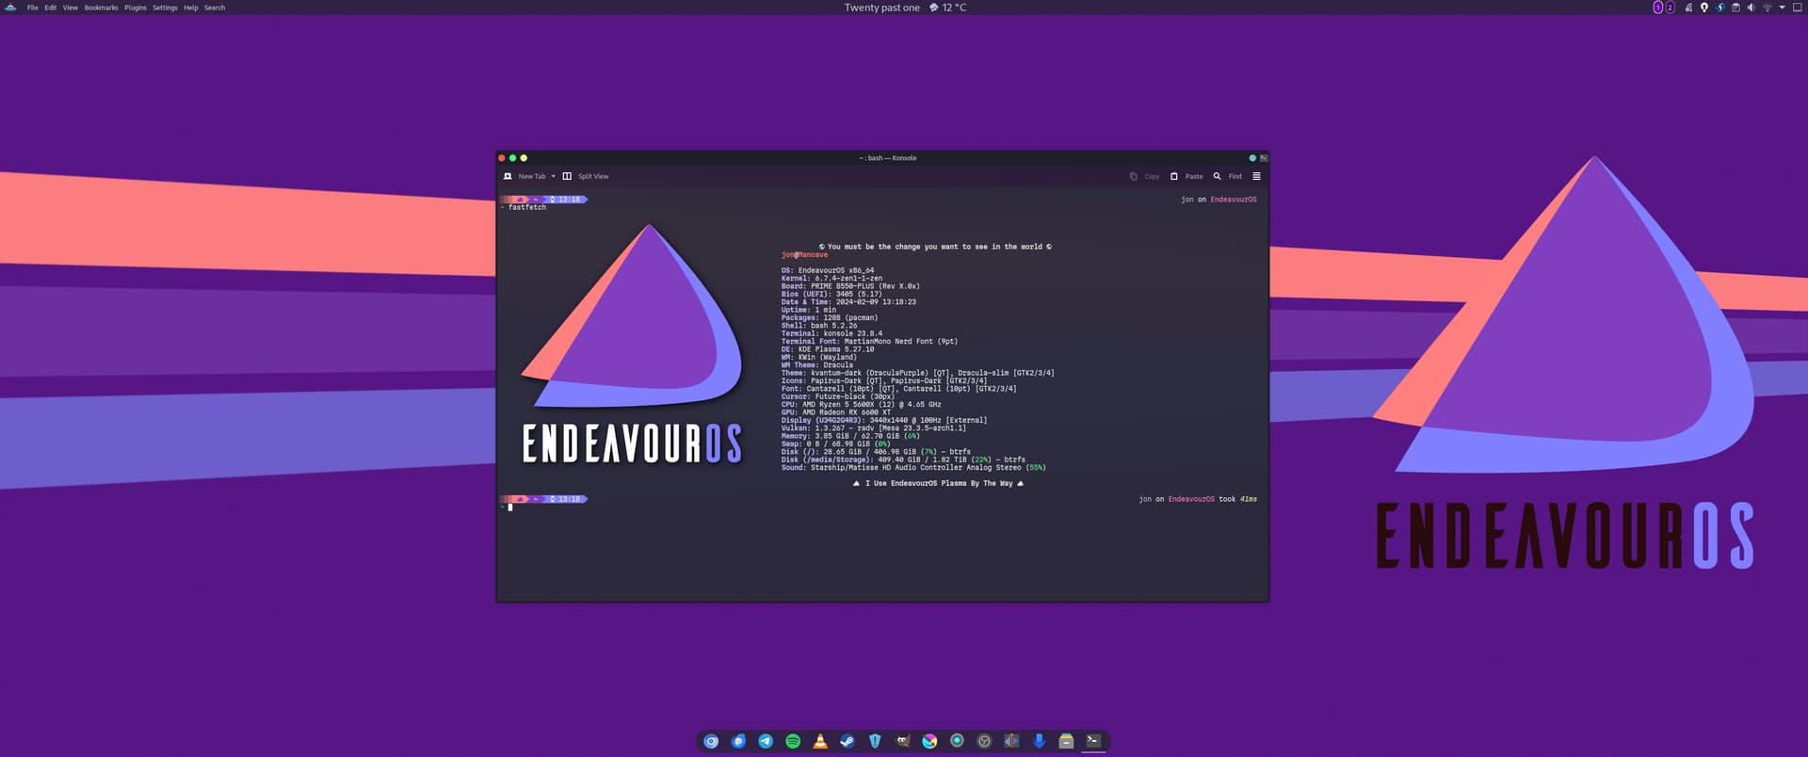The height and width of the screenshot is (757, 1808).
Task: Paste clipboard using the Paste button
Action: [x=1186, y=176]
